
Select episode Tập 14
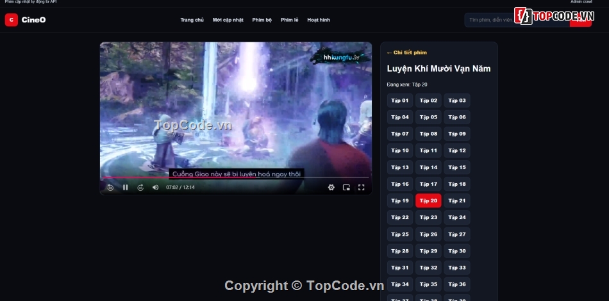[x=428, y=168]
